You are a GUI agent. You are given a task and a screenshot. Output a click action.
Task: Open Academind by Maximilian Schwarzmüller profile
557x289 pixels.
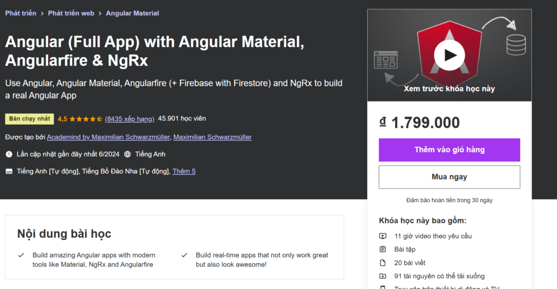108,137
